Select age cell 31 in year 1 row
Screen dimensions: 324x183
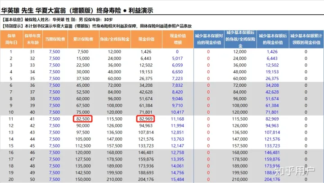(x=32, y=52)
